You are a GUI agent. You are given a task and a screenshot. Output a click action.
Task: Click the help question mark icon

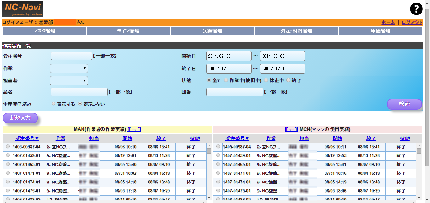point(416,9)
